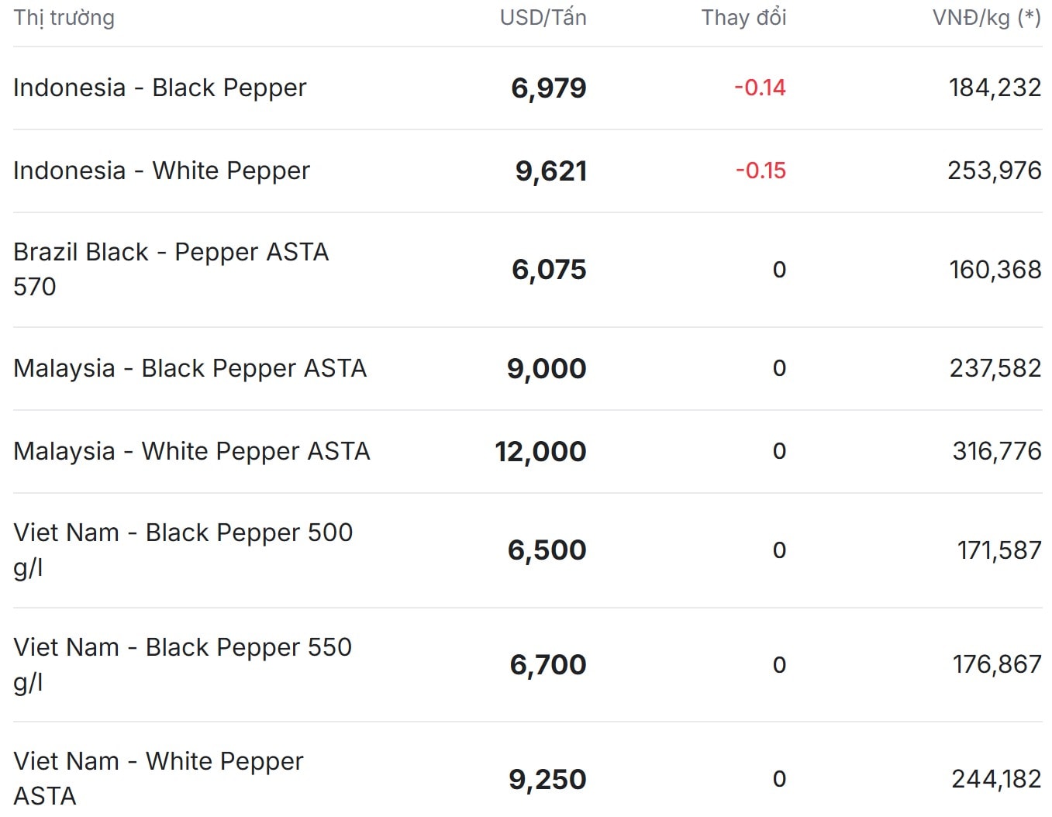This screenshot has height=817, width=1052.
Task: Click the Viet Nam - White Pepper ASTA label
Action: coord(158,777)
